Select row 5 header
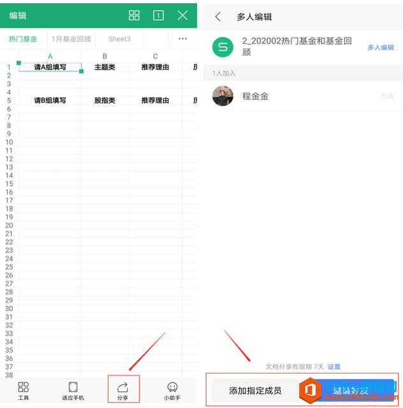Viewport: 403px width, 408px height. click(x=9, y=101)
